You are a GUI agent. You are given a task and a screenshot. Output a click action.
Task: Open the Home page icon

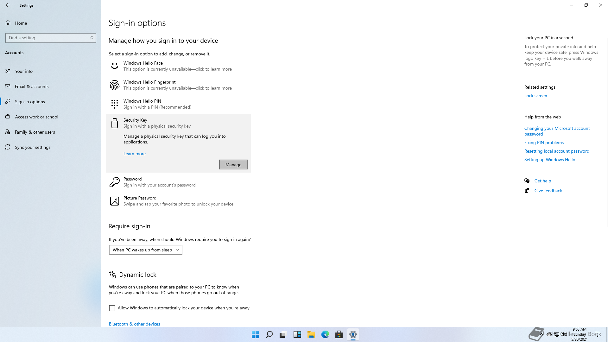click(x=8, y=23)
